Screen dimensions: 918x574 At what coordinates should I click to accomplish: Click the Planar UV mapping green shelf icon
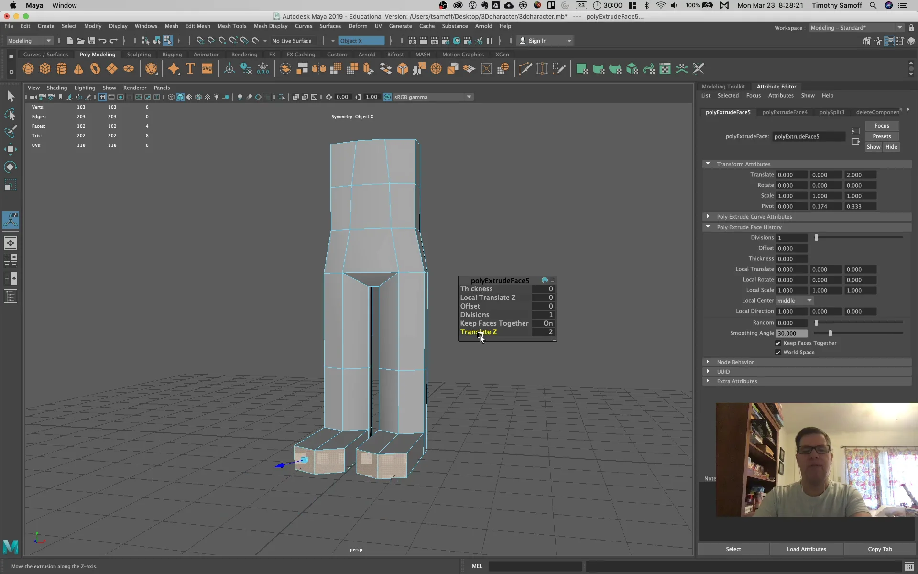tap(581, 69)
